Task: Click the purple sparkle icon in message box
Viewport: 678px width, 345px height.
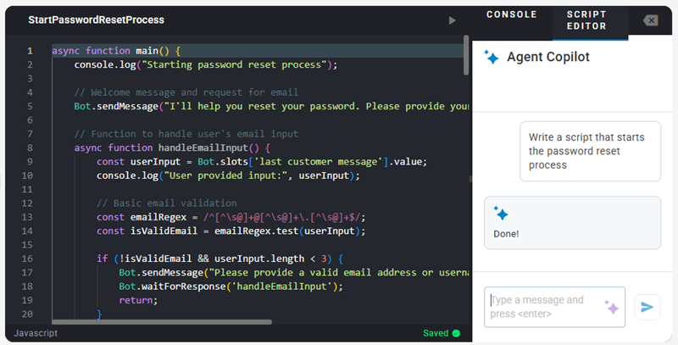Action: point(611,307)
